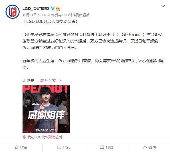Click the repost share icon
The image size is (170, 152).
pyautogui.click(x=59, y=147)
